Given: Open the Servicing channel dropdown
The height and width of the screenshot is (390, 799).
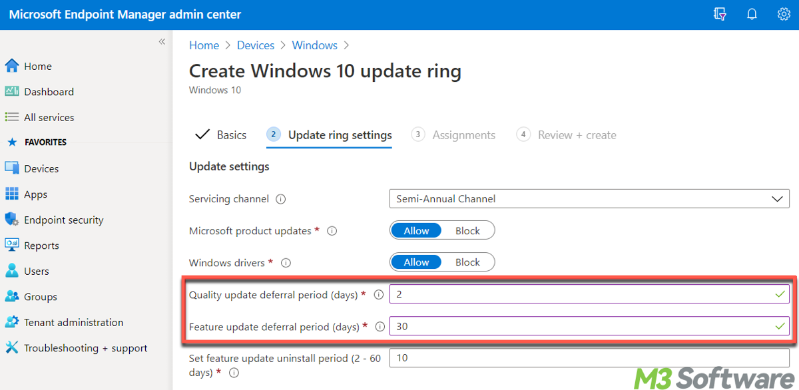Looking at the screenshot, I should click(x=589, y=199).
